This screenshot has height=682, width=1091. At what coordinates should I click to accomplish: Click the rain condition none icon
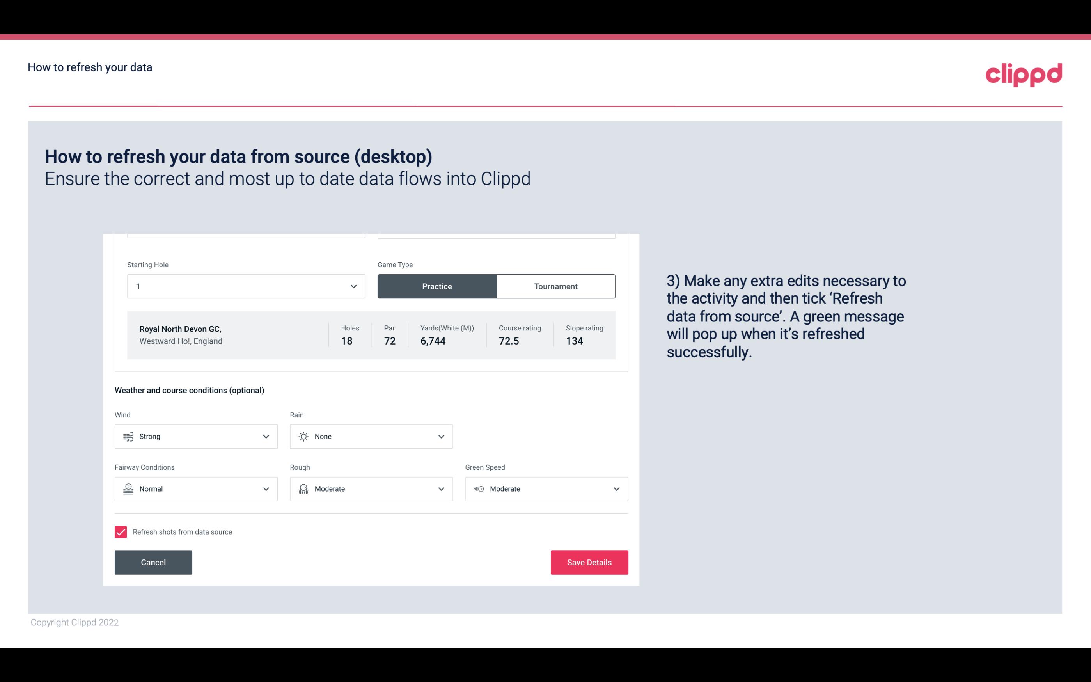coord(303,436)
